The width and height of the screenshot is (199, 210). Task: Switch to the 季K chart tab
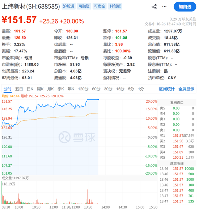coord(61,89)
